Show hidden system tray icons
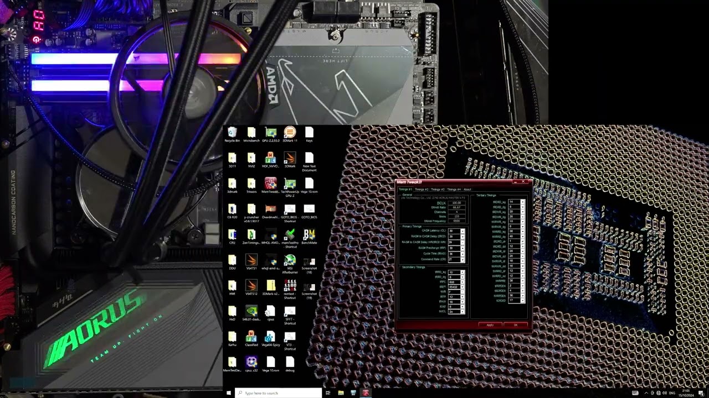Image resolution: width=709 pixels, height=398 pixels. pyautogui.click(x=646, y=393)
